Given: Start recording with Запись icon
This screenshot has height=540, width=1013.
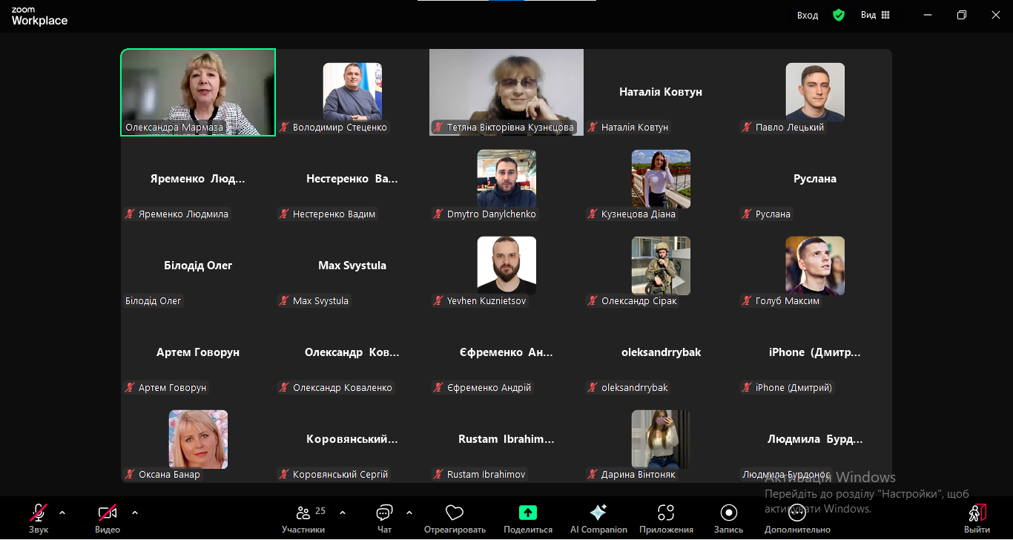Looking at the screenshot, I should pos(728,513).
